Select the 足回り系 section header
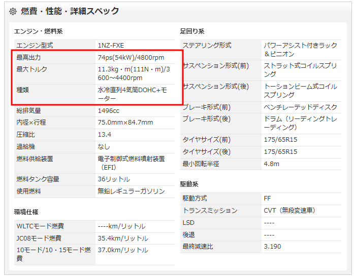The height and width of the screenshot is (278, 355). pos(192,31)
